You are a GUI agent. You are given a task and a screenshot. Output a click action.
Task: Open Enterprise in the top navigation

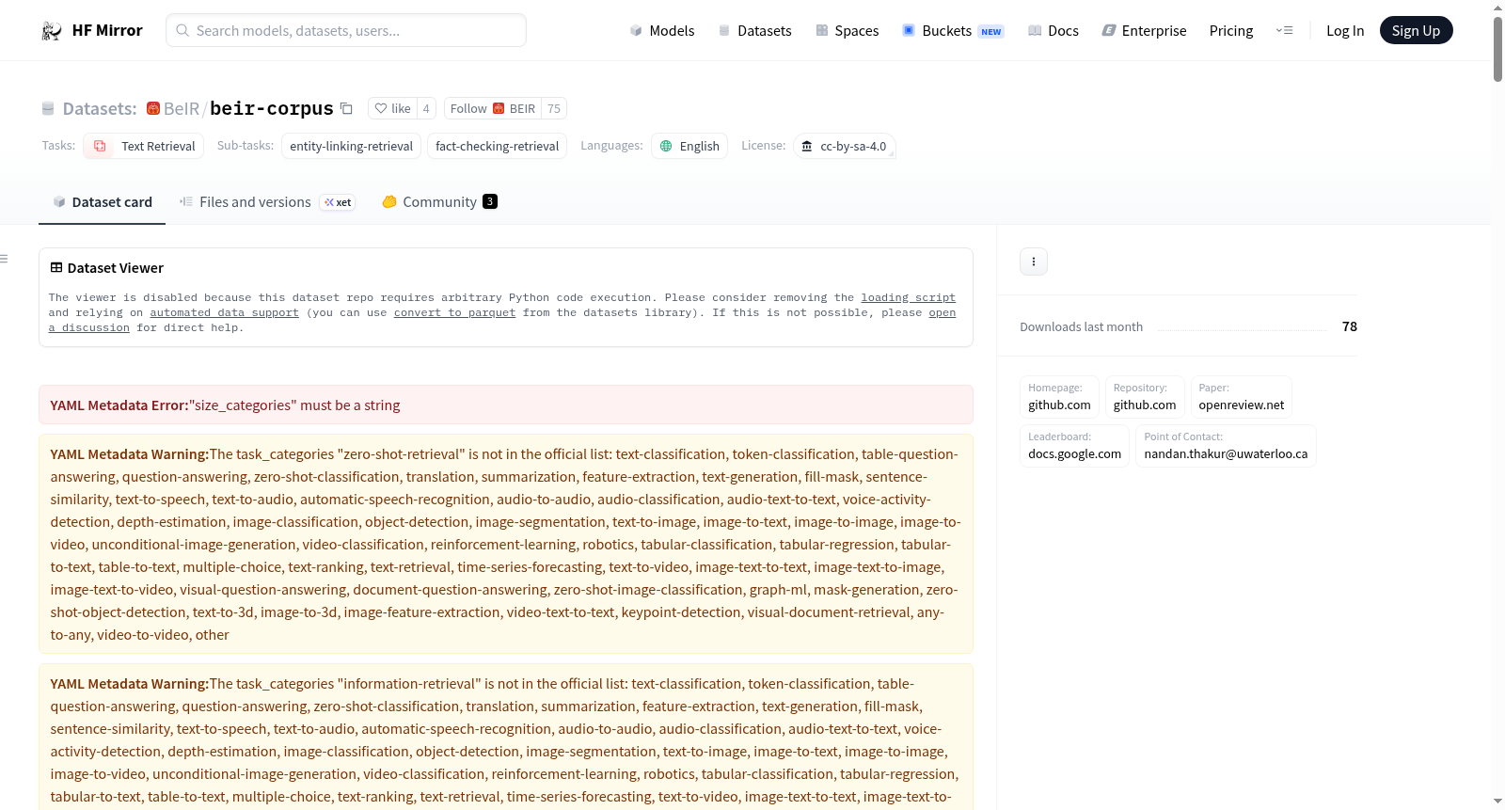[x=1145, y=30]
